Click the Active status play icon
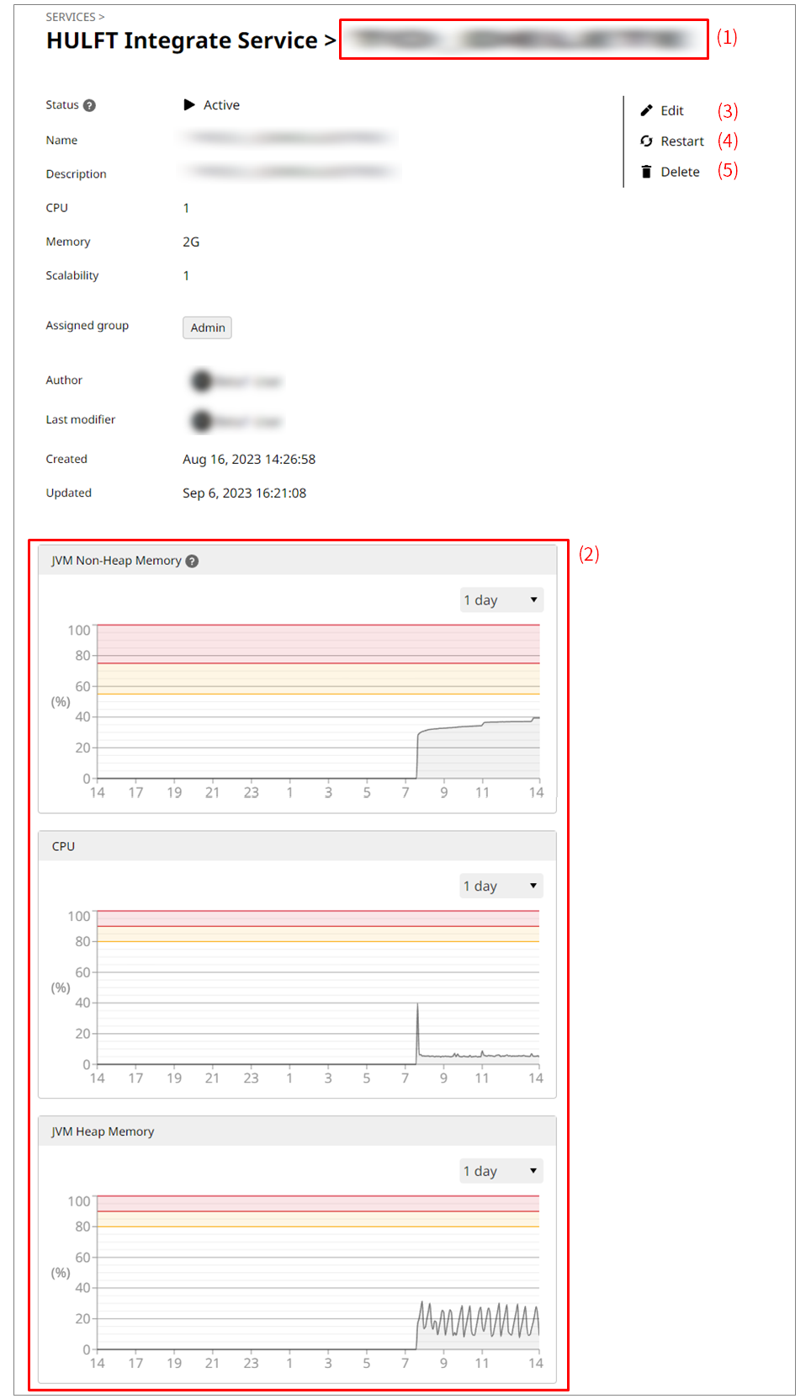The width and height of the screenshot is (811, 1400). pos(189,105)
